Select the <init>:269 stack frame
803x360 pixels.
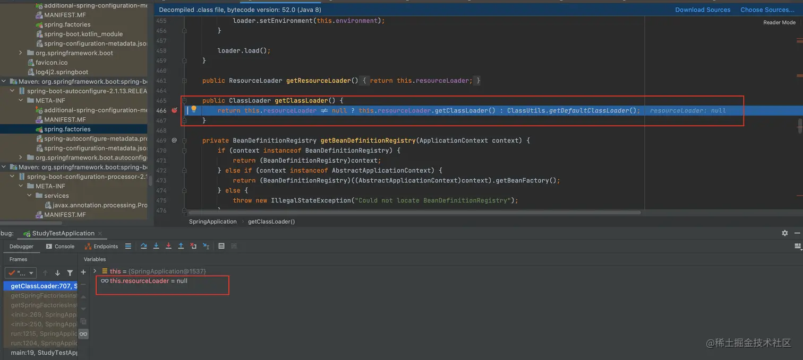(40, 314)
